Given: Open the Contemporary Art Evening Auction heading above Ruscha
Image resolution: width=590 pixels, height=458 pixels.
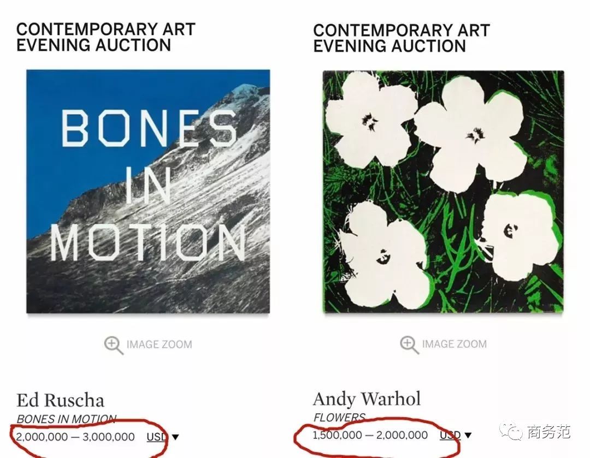Looking at the screenshot, I should tap(105, 37).
